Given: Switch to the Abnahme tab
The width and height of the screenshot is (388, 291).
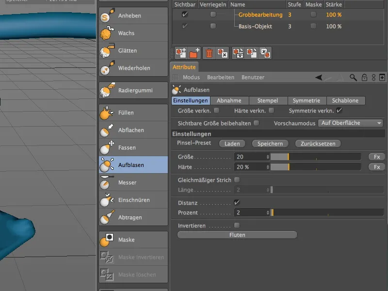Looking at the screenshot, I should pos(229,100).
